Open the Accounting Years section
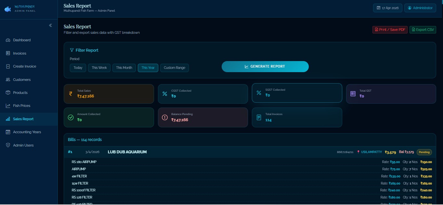Viewport: 443px width, 205px height. pyautogui.click(x=26, y=132)
